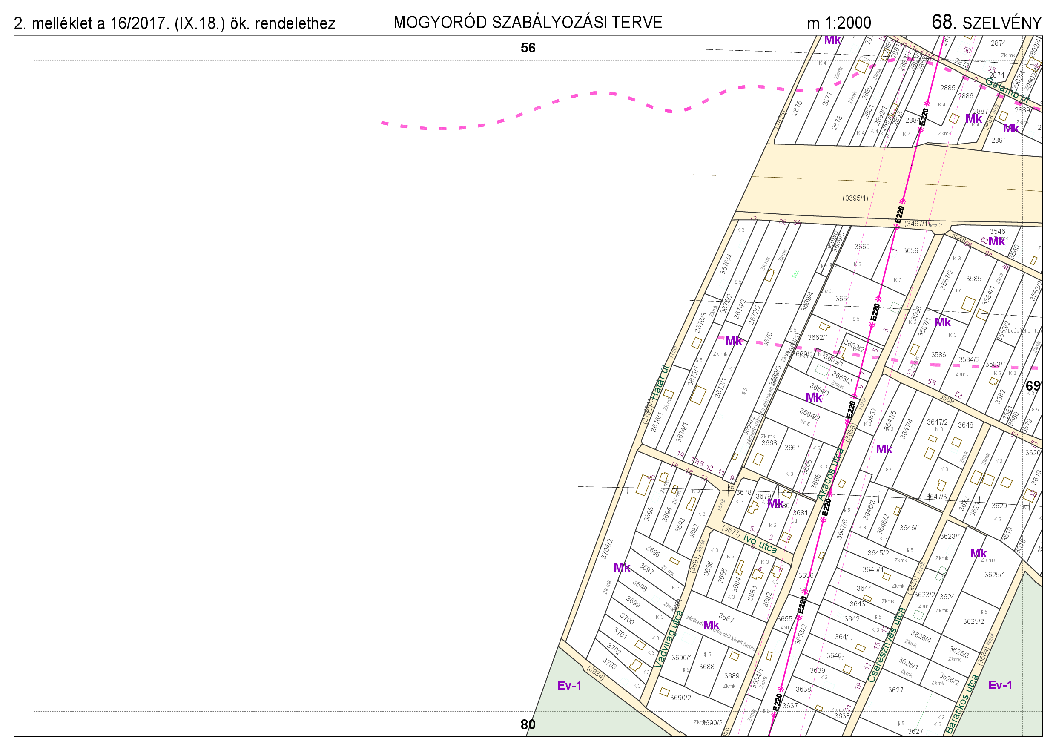This screenshot has width=1056, height=747.
Task: Select the road parcel labeled (0395/1)
Action: (x=855, y=198)
